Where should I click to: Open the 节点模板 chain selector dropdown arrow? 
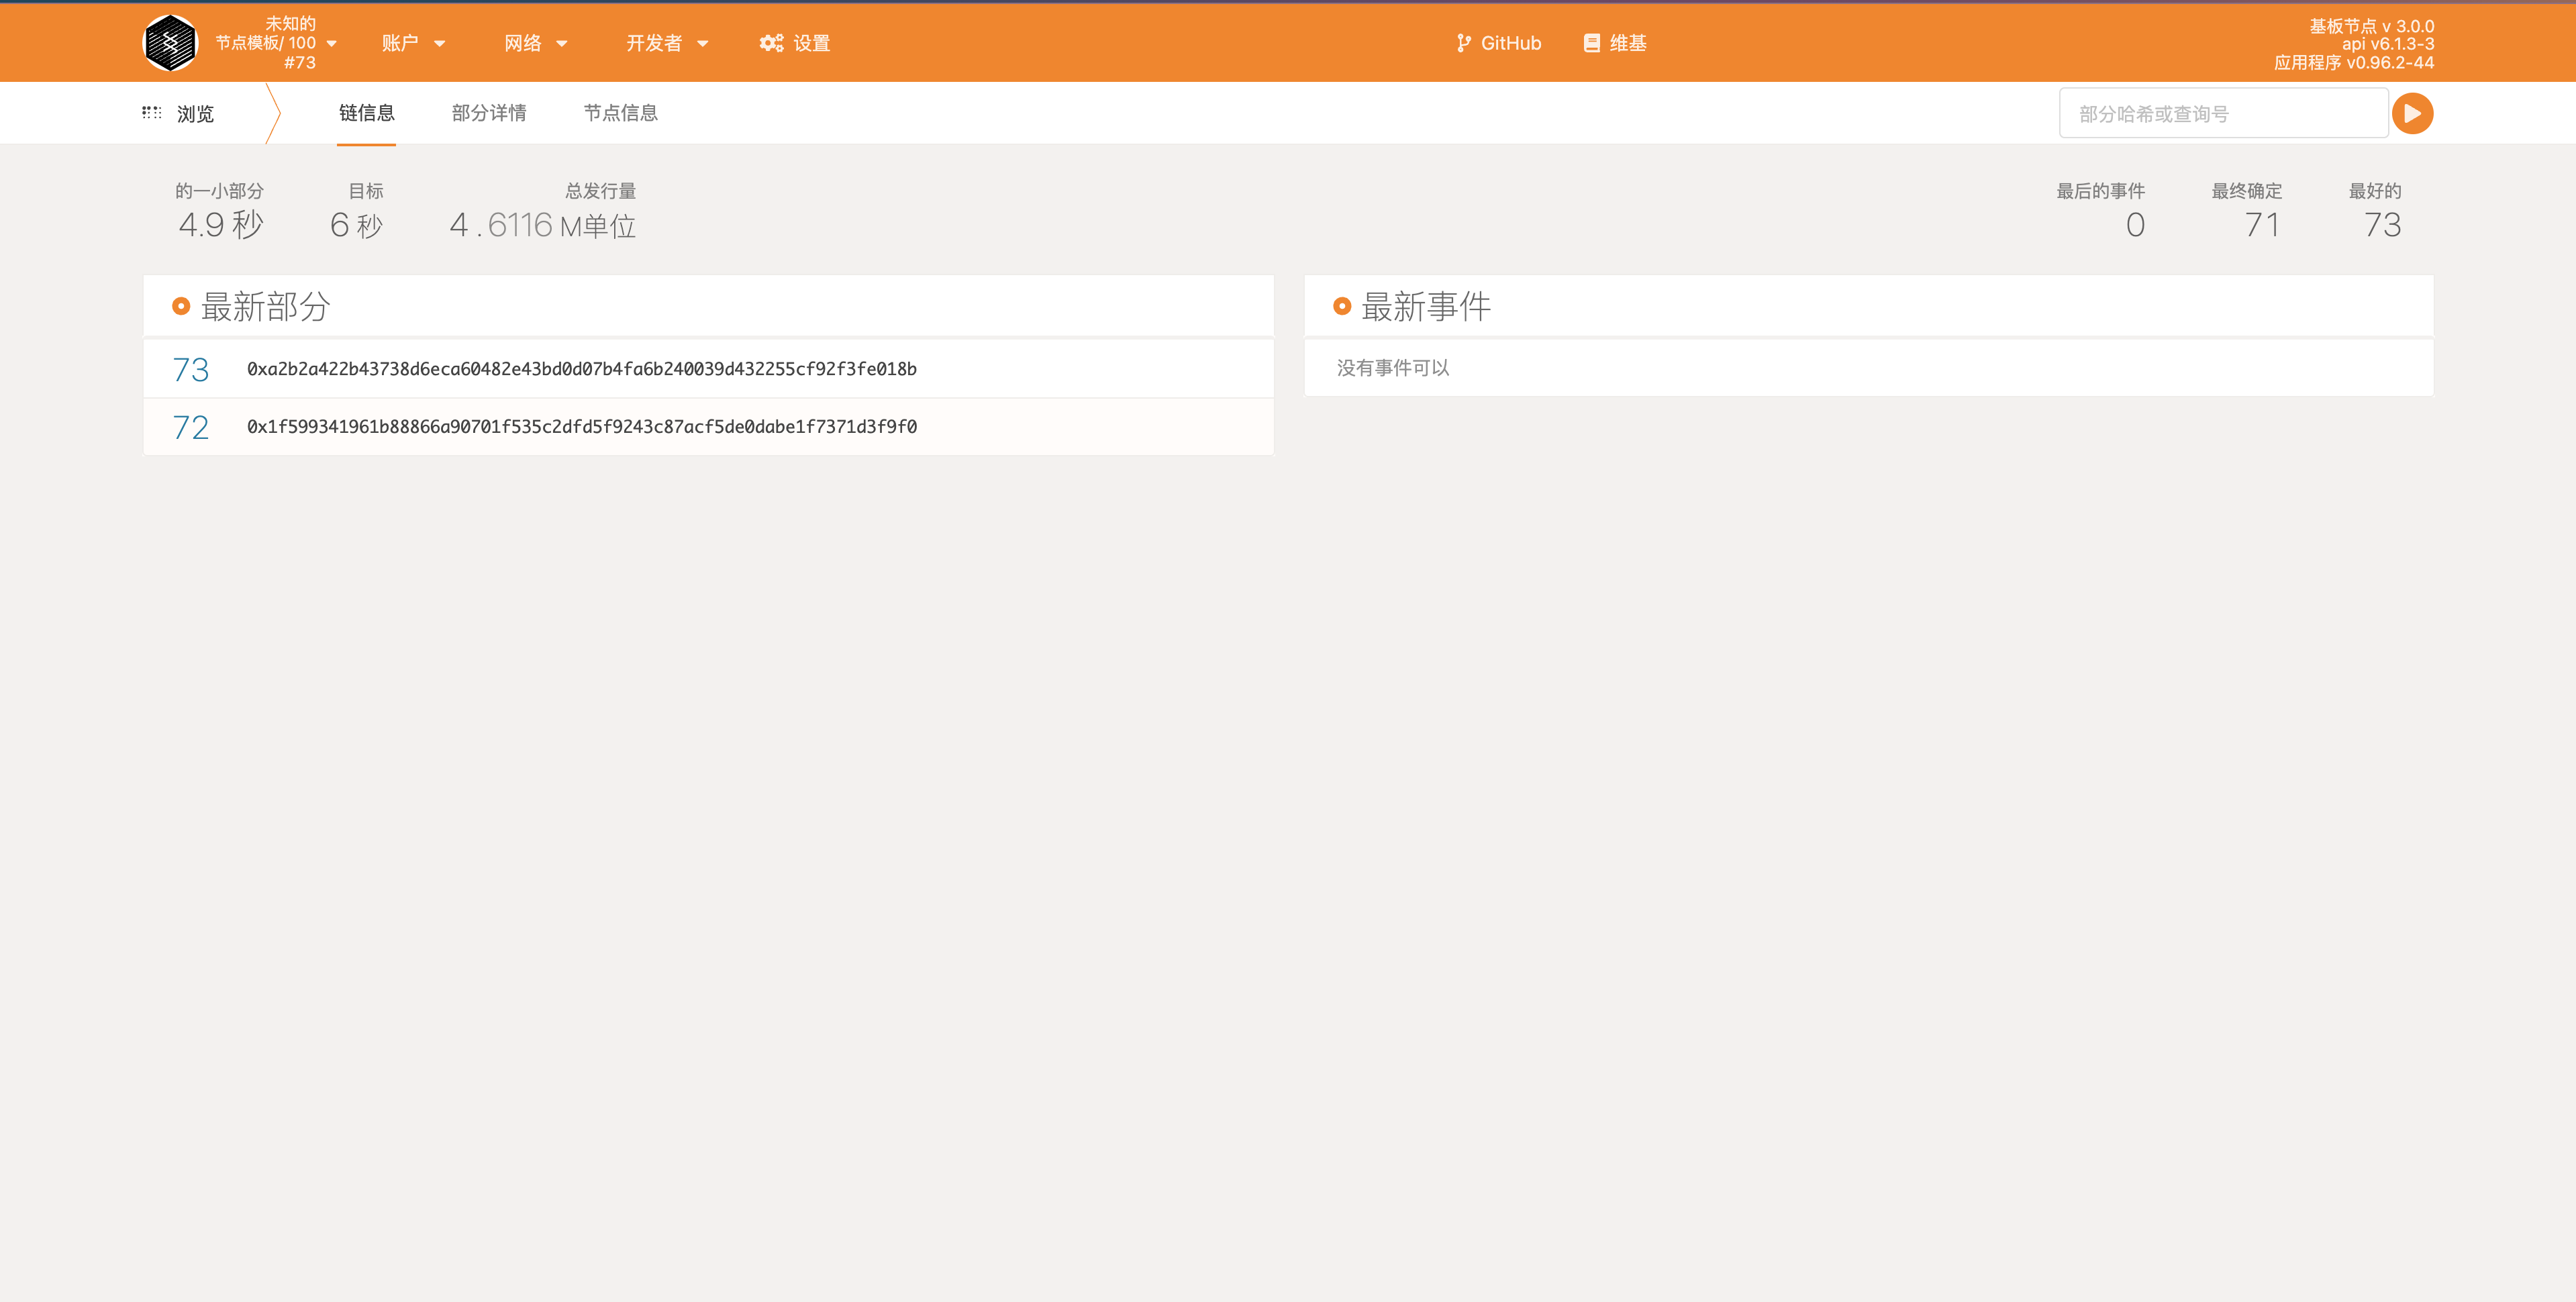[x=332, y=43]
